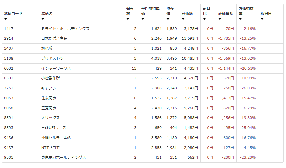Select 小松製作所 stock name
The image size is (286, 168).
click(x=50, y=78)
